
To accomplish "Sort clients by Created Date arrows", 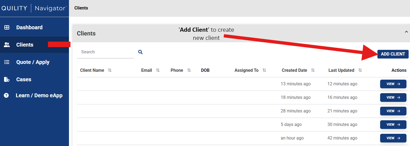I will click(x=313, y=70).
